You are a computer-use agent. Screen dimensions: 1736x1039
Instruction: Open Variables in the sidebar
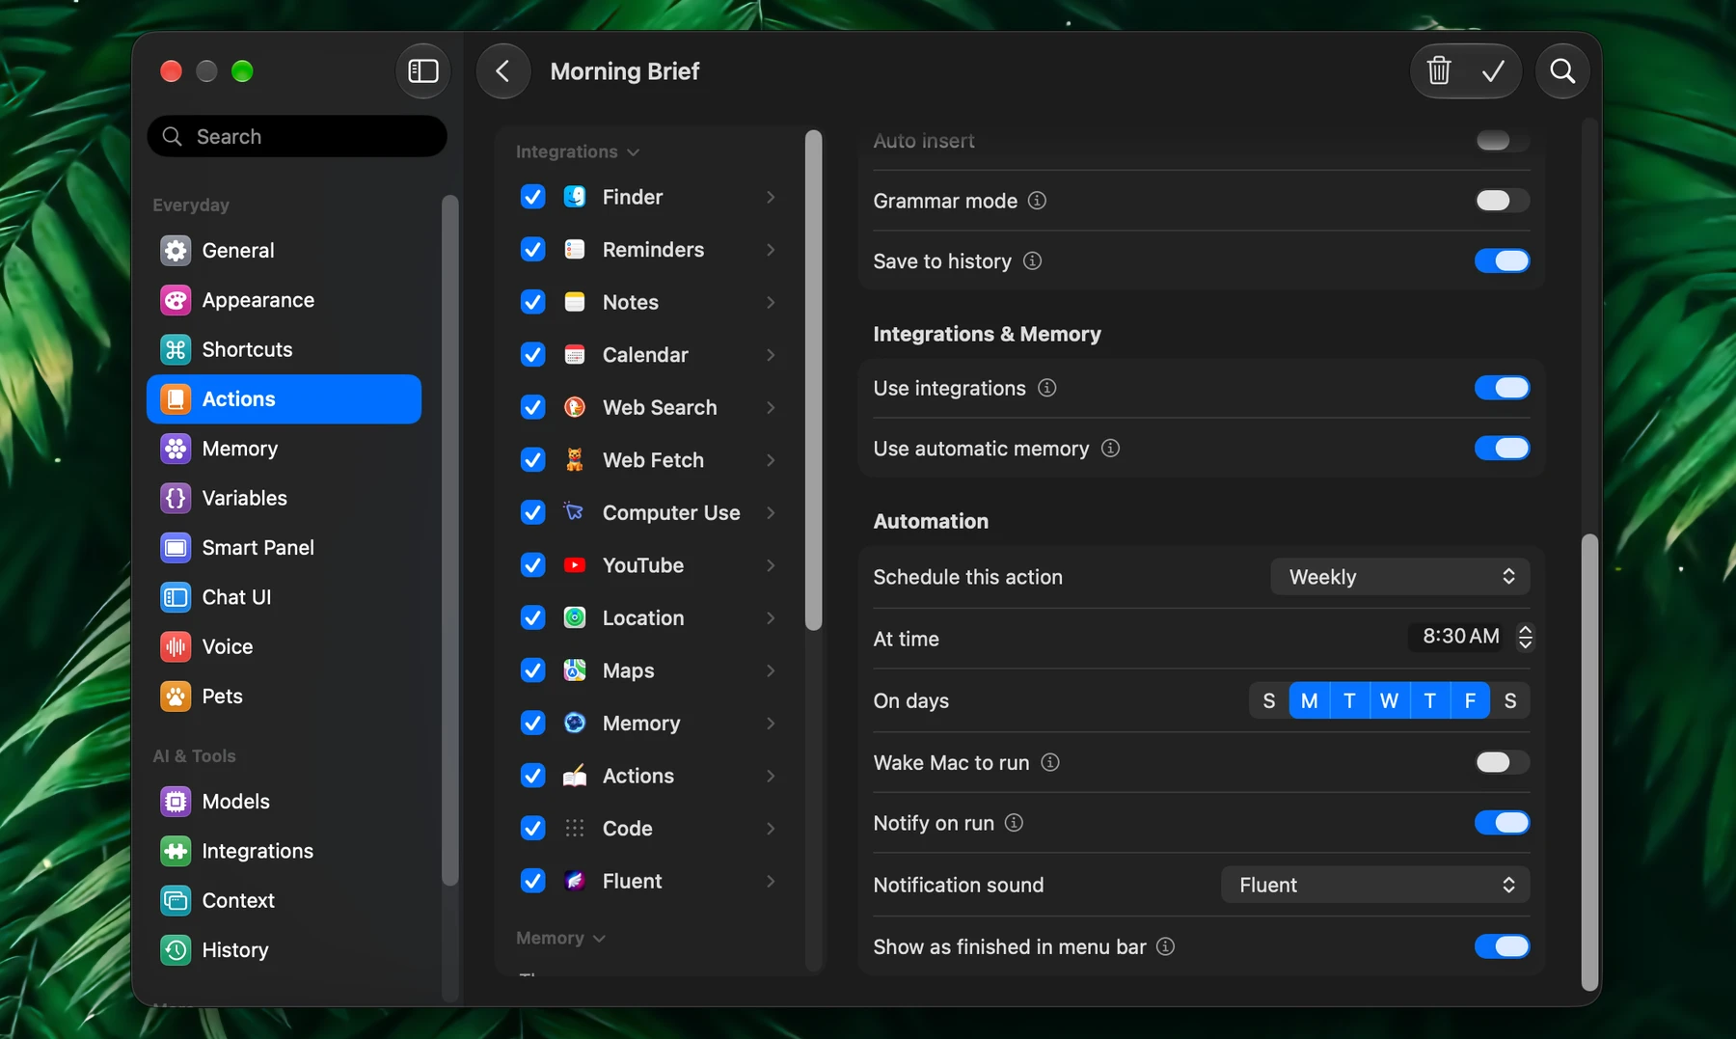[284, 498]
